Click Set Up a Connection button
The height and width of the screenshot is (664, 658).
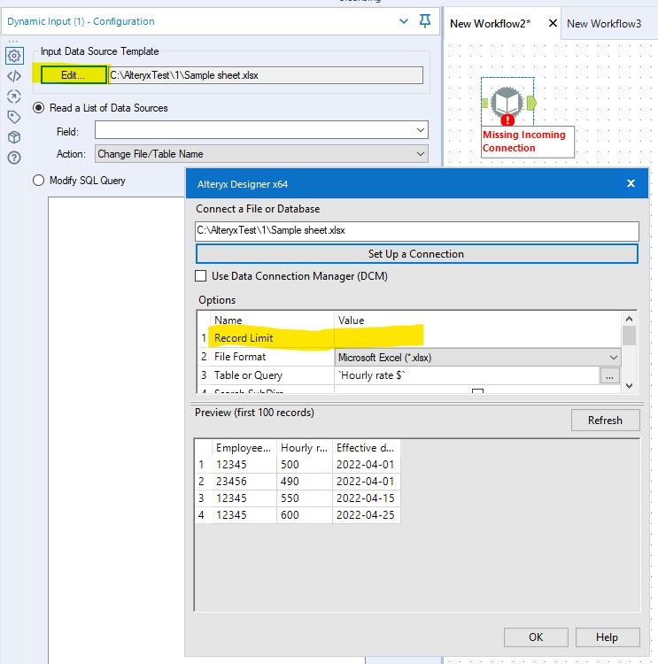click(416, 254)
